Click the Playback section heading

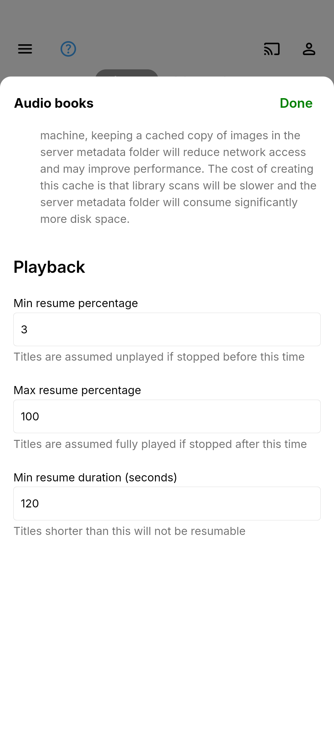[x=49, y=267]
